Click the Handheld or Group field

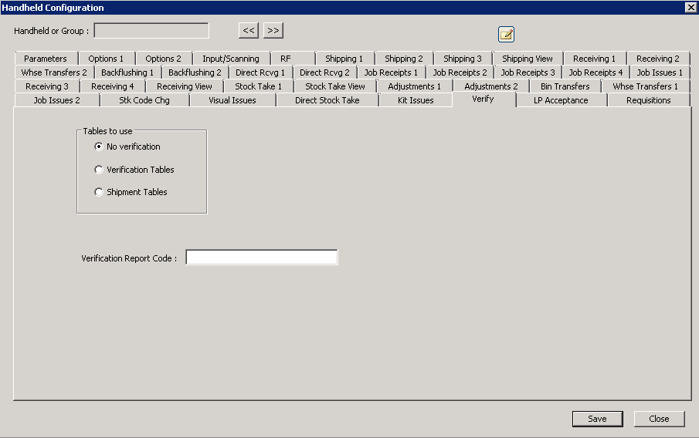tap(151, 31)
